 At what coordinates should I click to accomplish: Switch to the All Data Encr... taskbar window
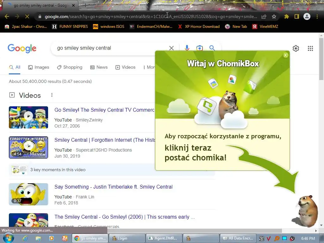coord(238,238)
